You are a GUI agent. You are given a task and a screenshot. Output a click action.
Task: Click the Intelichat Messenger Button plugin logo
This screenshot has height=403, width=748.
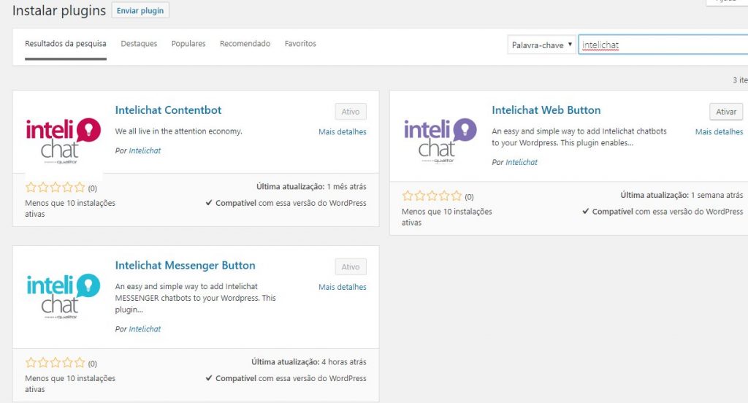[64, 296]
